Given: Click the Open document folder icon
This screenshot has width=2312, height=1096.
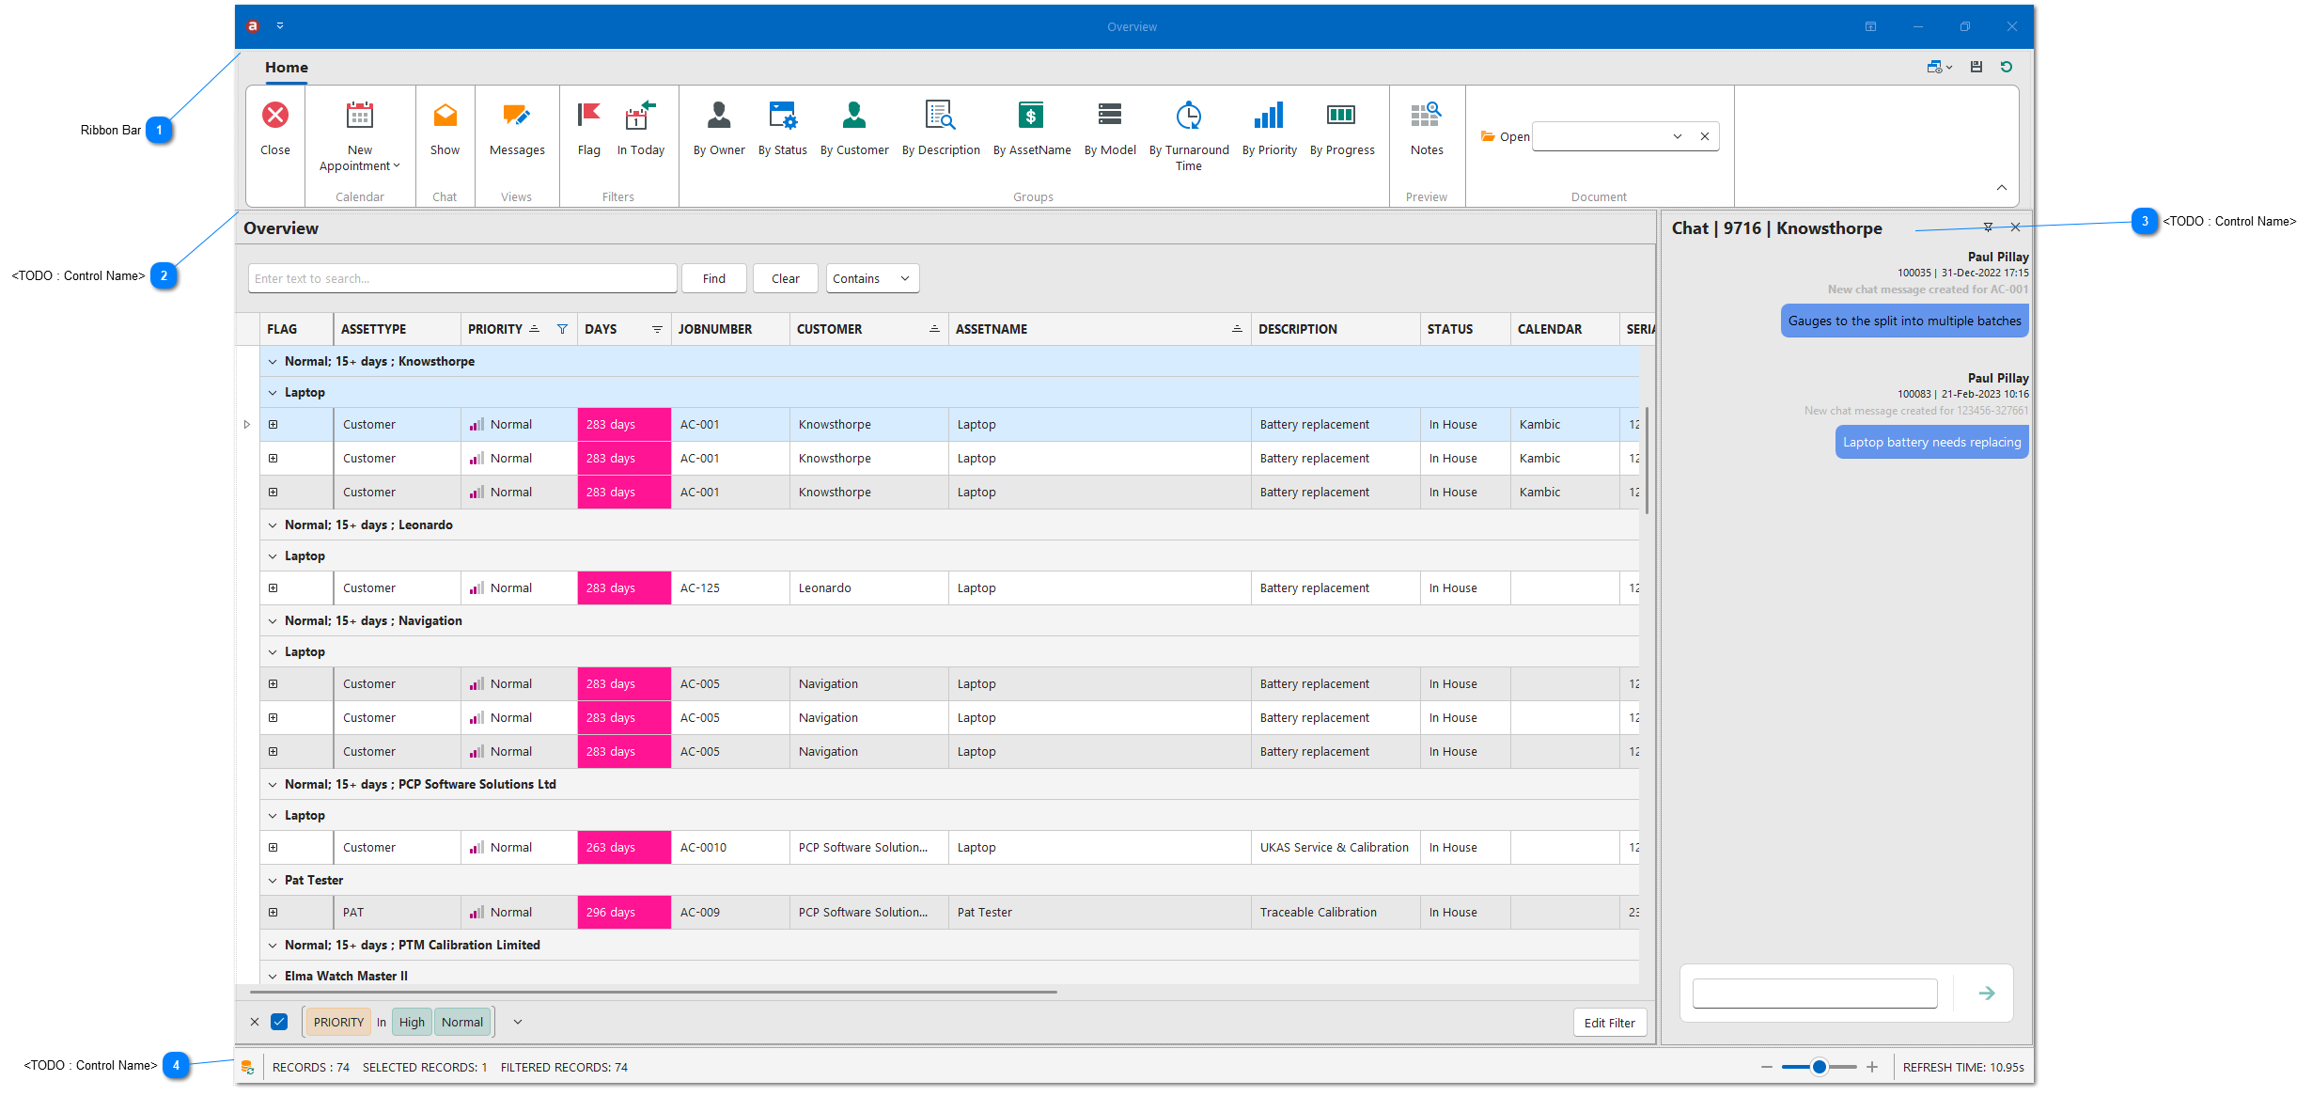Looking at the screenshot, I should (x=1488, y=136).
